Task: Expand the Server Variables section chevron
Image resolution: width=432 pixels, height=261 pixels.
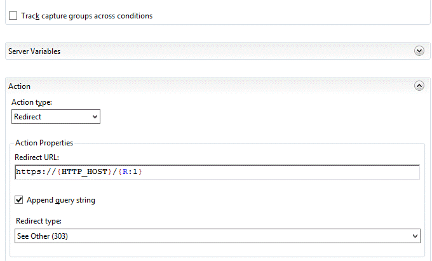Action: 419,51
